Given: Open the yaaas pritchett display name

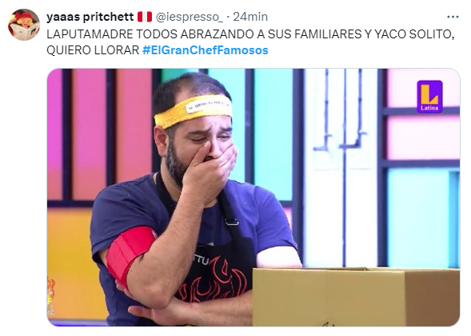Looking at the screenshot, I should (x=90, y=17).
